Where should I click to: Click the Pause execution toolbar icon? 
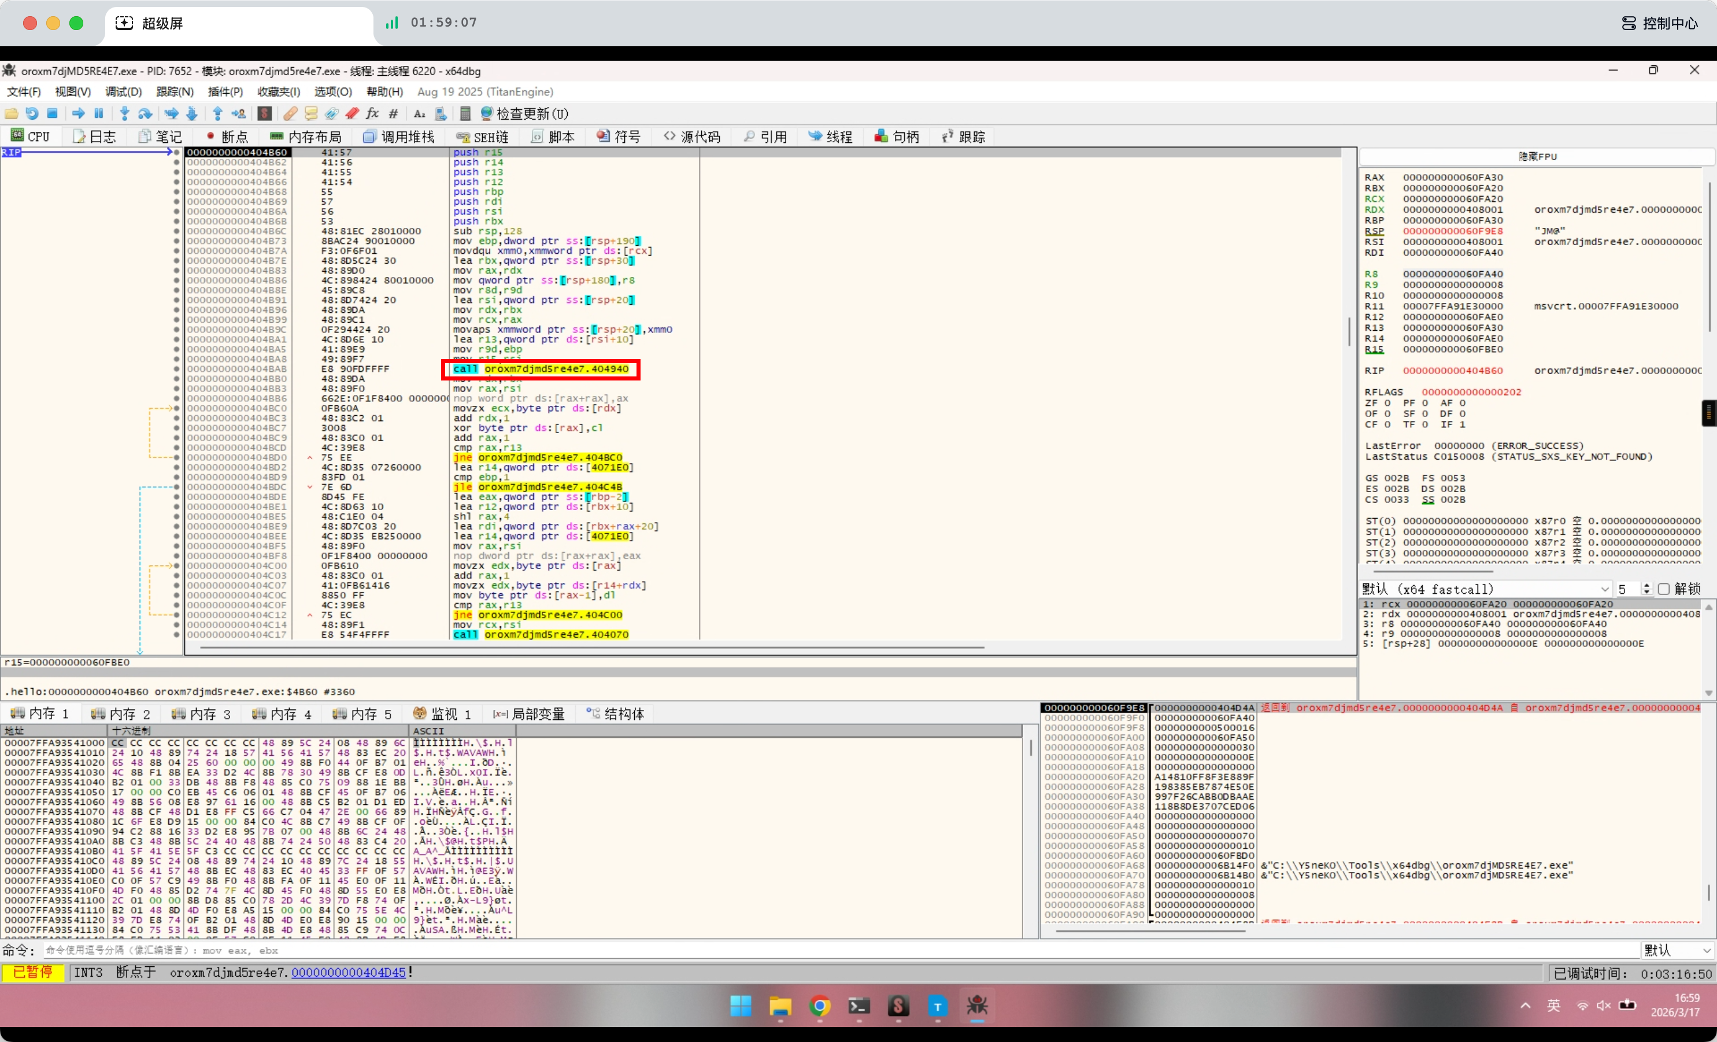(x=99, y=113)
